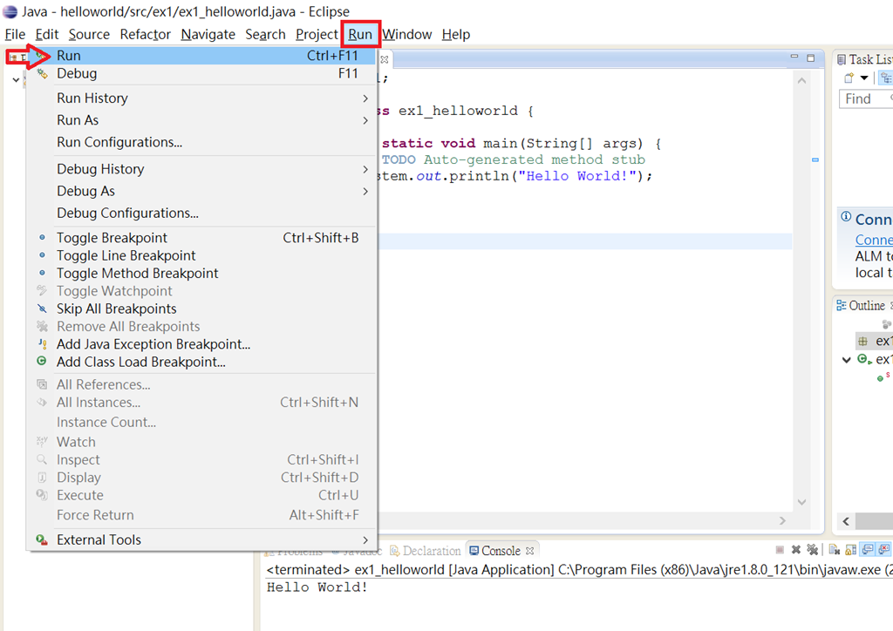
Task: Click the Toggle Line Breakpoint dot icon
Action: pyautogui.click(x=42, y=254)
